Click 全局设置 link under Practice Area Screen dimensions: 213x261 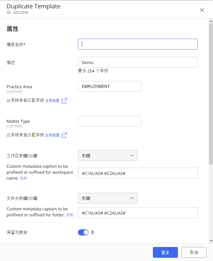52,101
